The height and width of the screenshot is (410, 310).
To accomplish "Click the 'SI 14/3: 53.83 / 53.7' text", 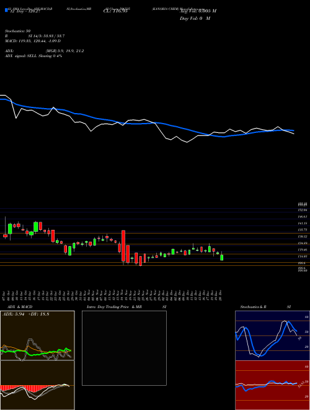I will click(x=46, y=36).
